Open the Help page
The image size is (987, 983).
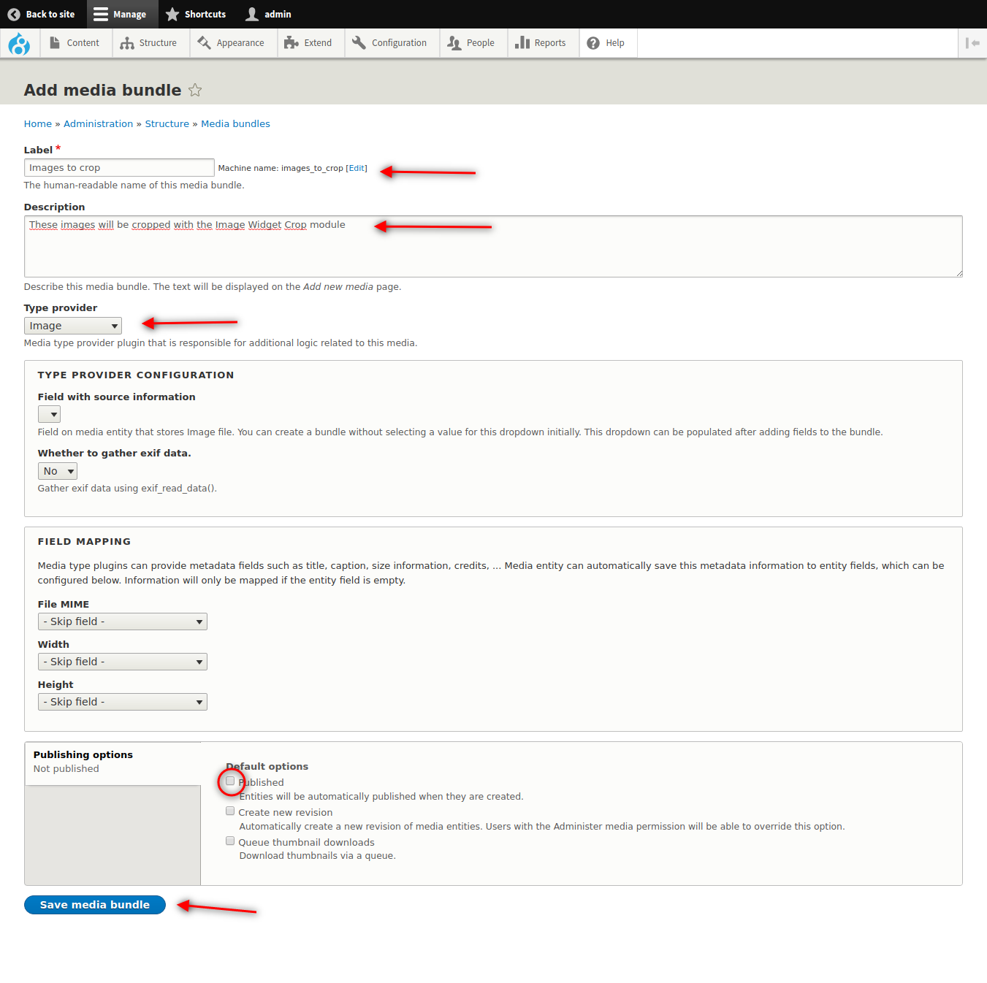tap(606, 43)
